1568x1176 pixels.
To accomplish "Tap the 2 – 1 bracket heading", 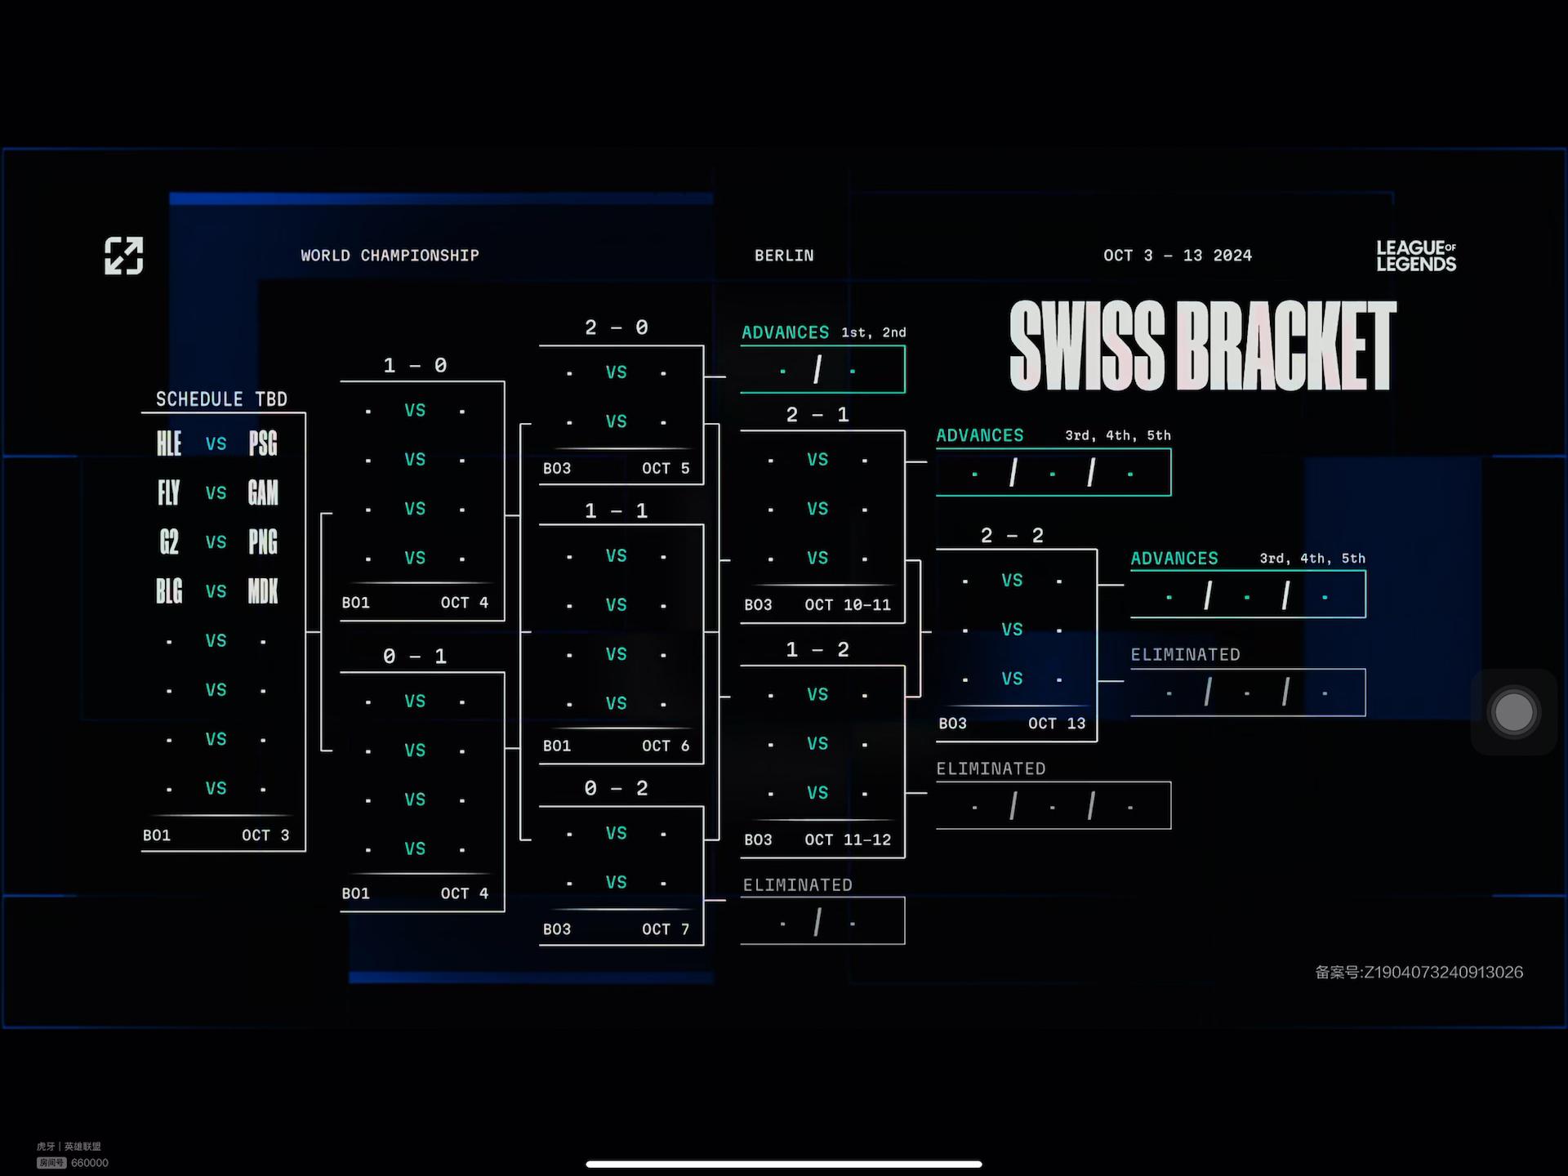I will coord(817,414).
